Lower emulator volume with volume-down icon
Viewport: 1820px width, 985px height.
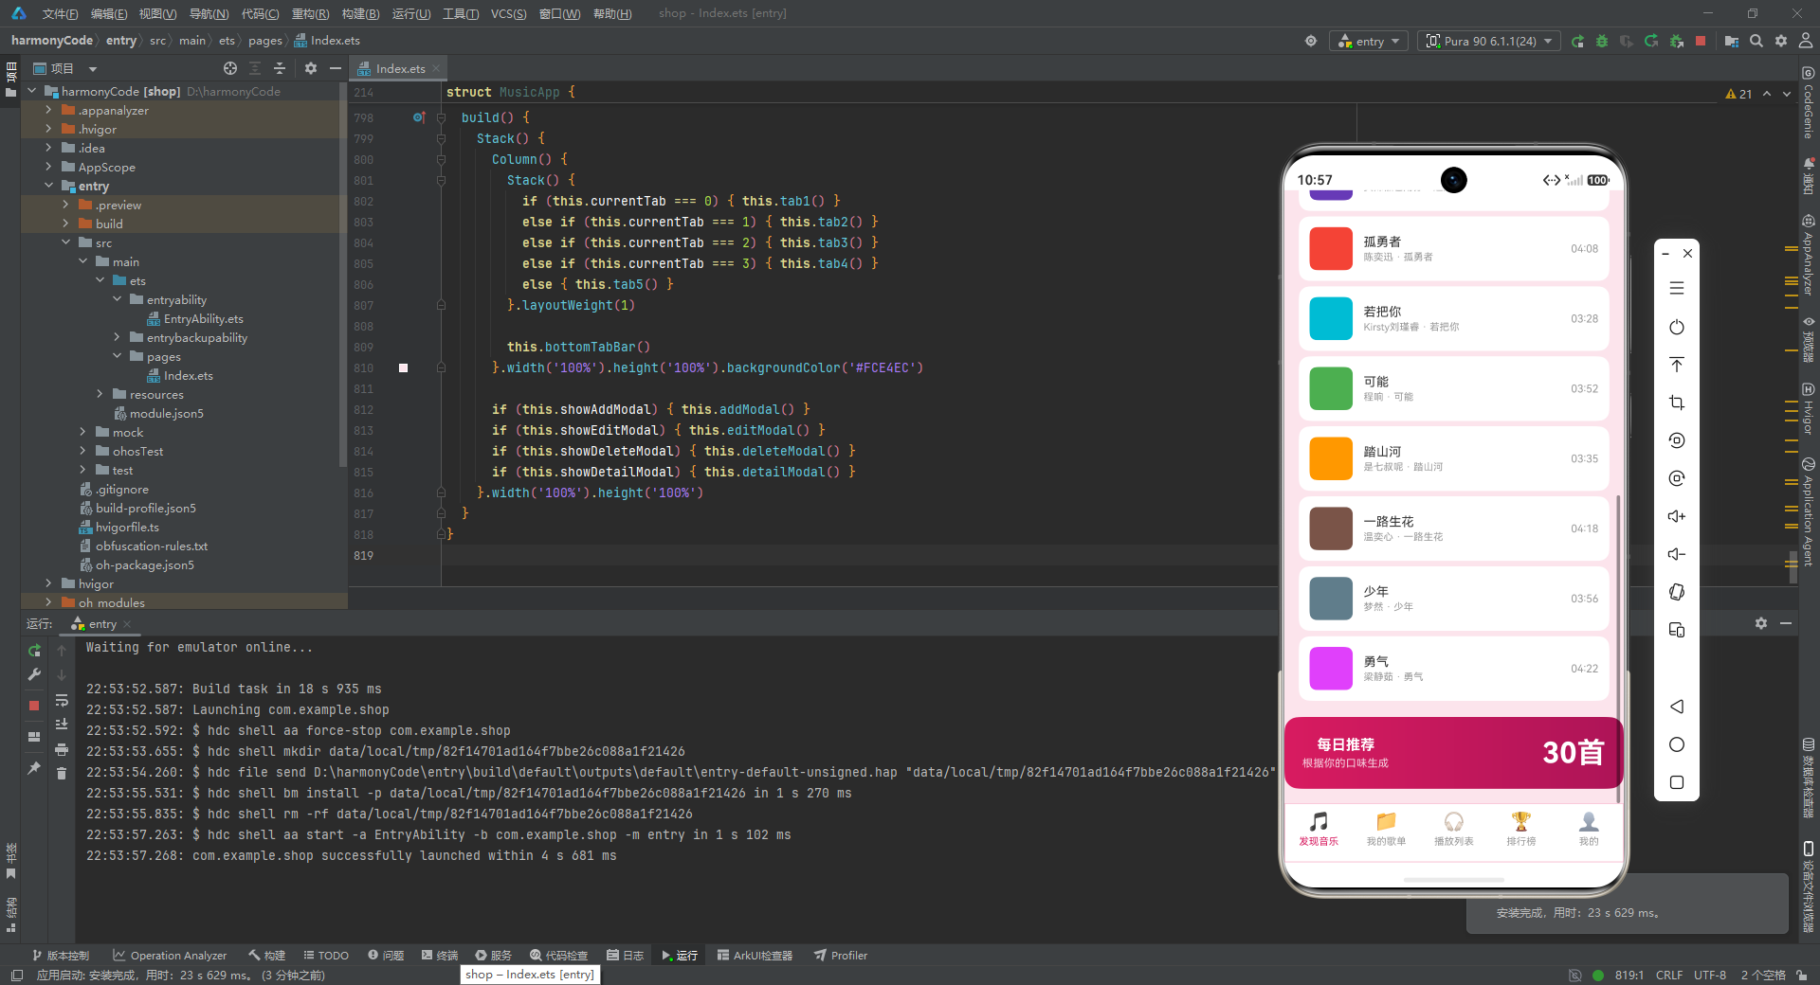pos(1677,554)
